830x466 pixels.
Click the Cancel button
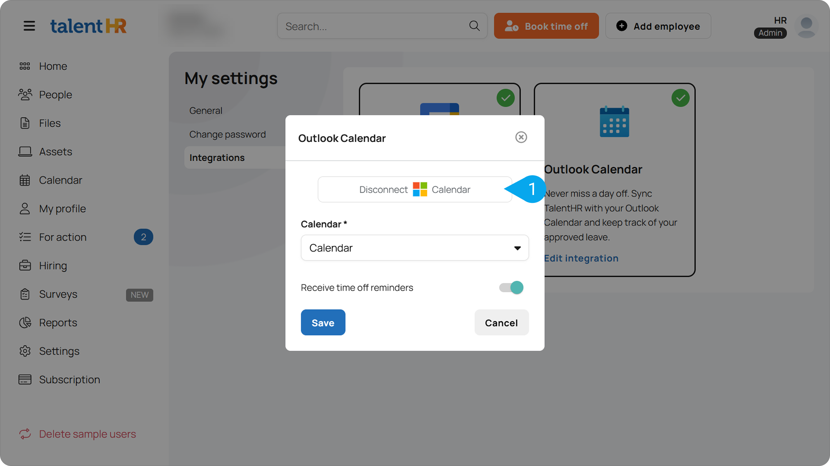502,323
